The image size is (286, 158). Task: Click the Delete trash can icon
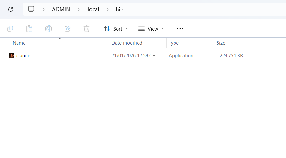[x=87, y=29]
